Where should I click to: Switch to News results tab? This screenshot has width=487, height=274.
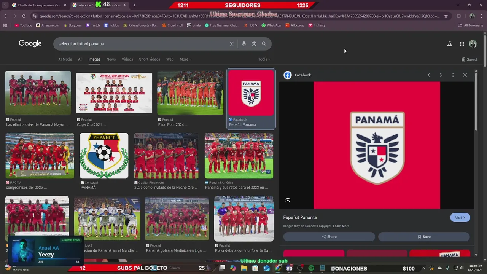click(x=111, y=59)
